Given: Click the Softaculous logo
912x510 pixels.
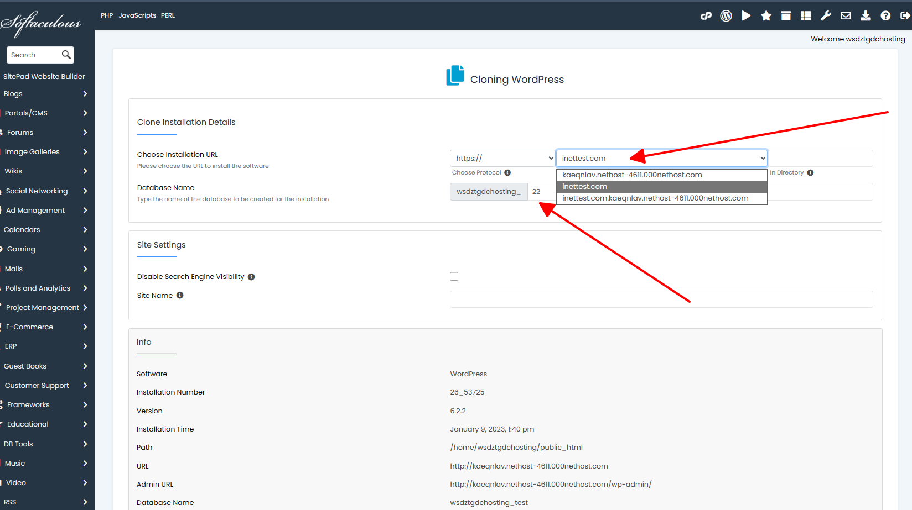Looking at the screenshot, I should tap(40, 23).
